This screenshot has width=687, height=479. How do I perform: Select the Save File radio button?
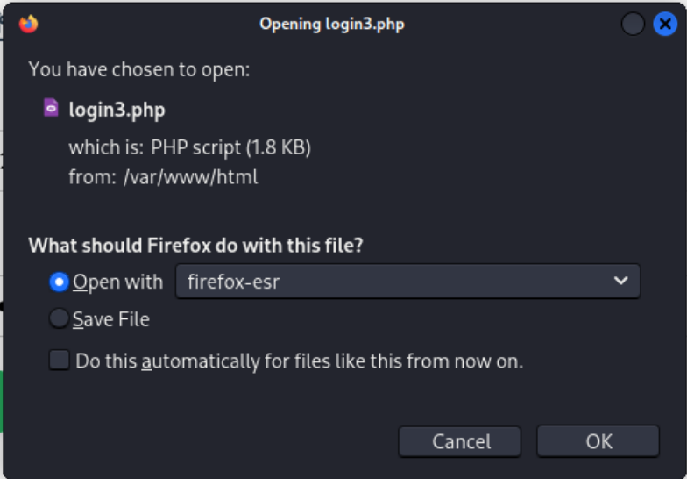[60, 319]
